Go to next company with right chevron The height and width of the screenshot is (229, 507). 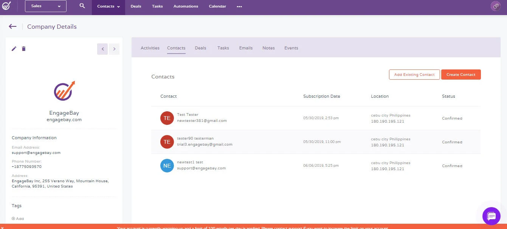tap(114, 49)
